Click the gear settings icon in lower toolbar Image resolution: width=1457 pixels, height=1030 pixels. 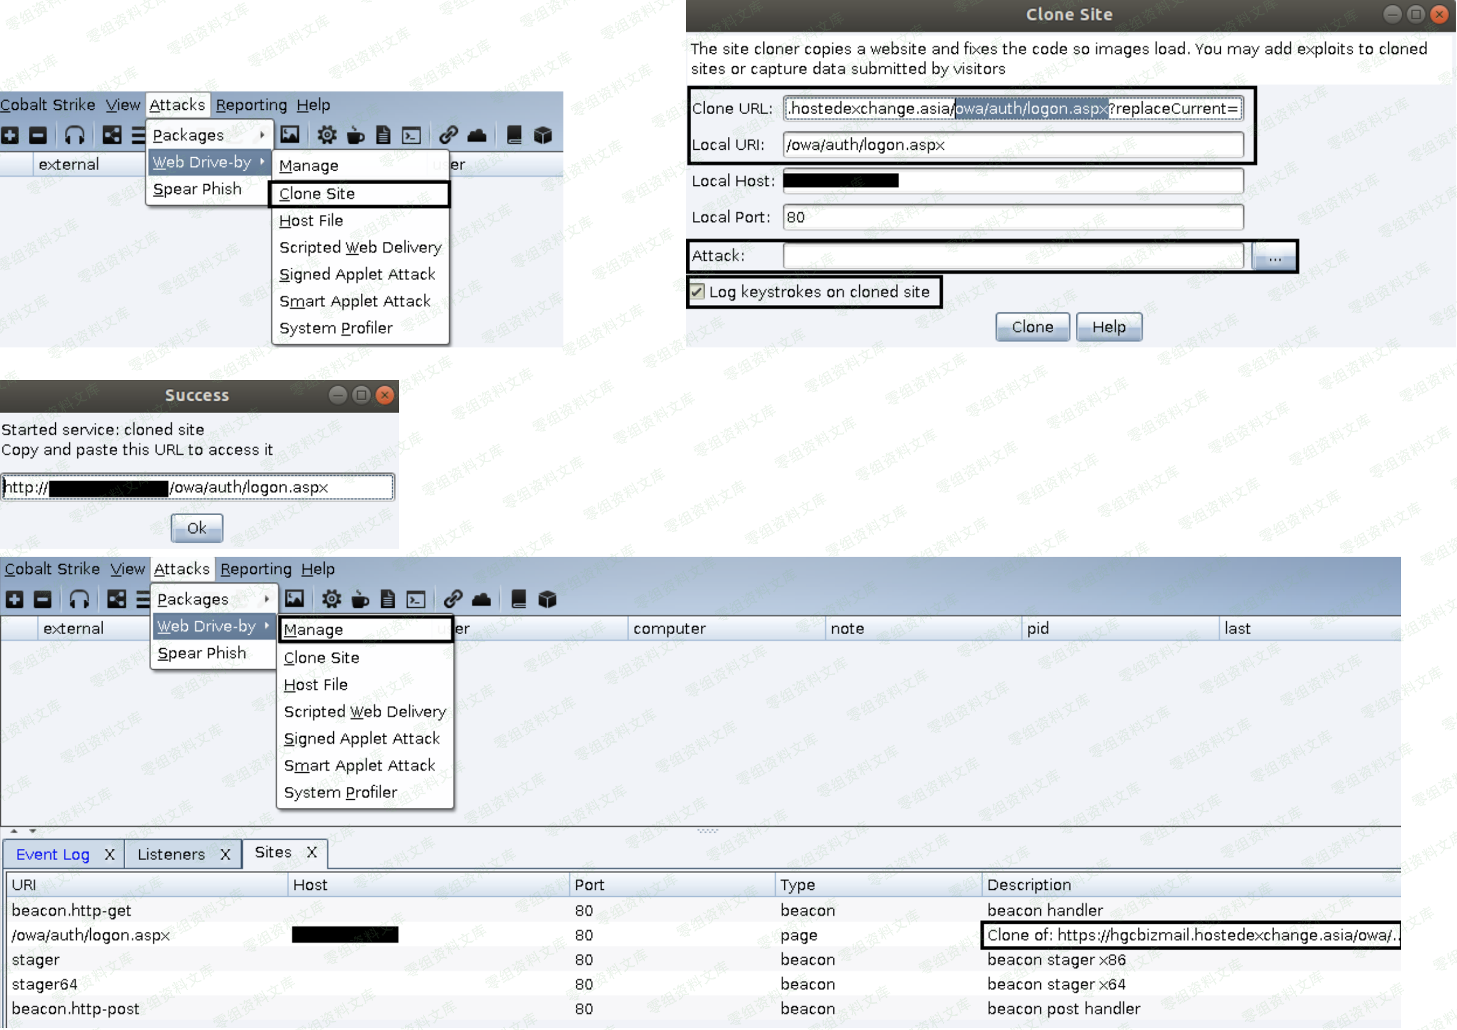pos(331,599)
